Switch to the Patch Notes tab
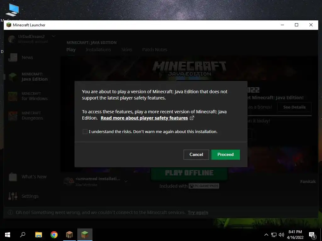The width and height of the screenshot is (322, 241). (155, 50)
